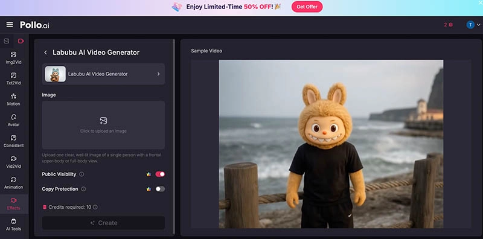The height and width of the screenshot is (239, 483).
Task: Switch to the image mode tab
Action: tap(7, 41)
